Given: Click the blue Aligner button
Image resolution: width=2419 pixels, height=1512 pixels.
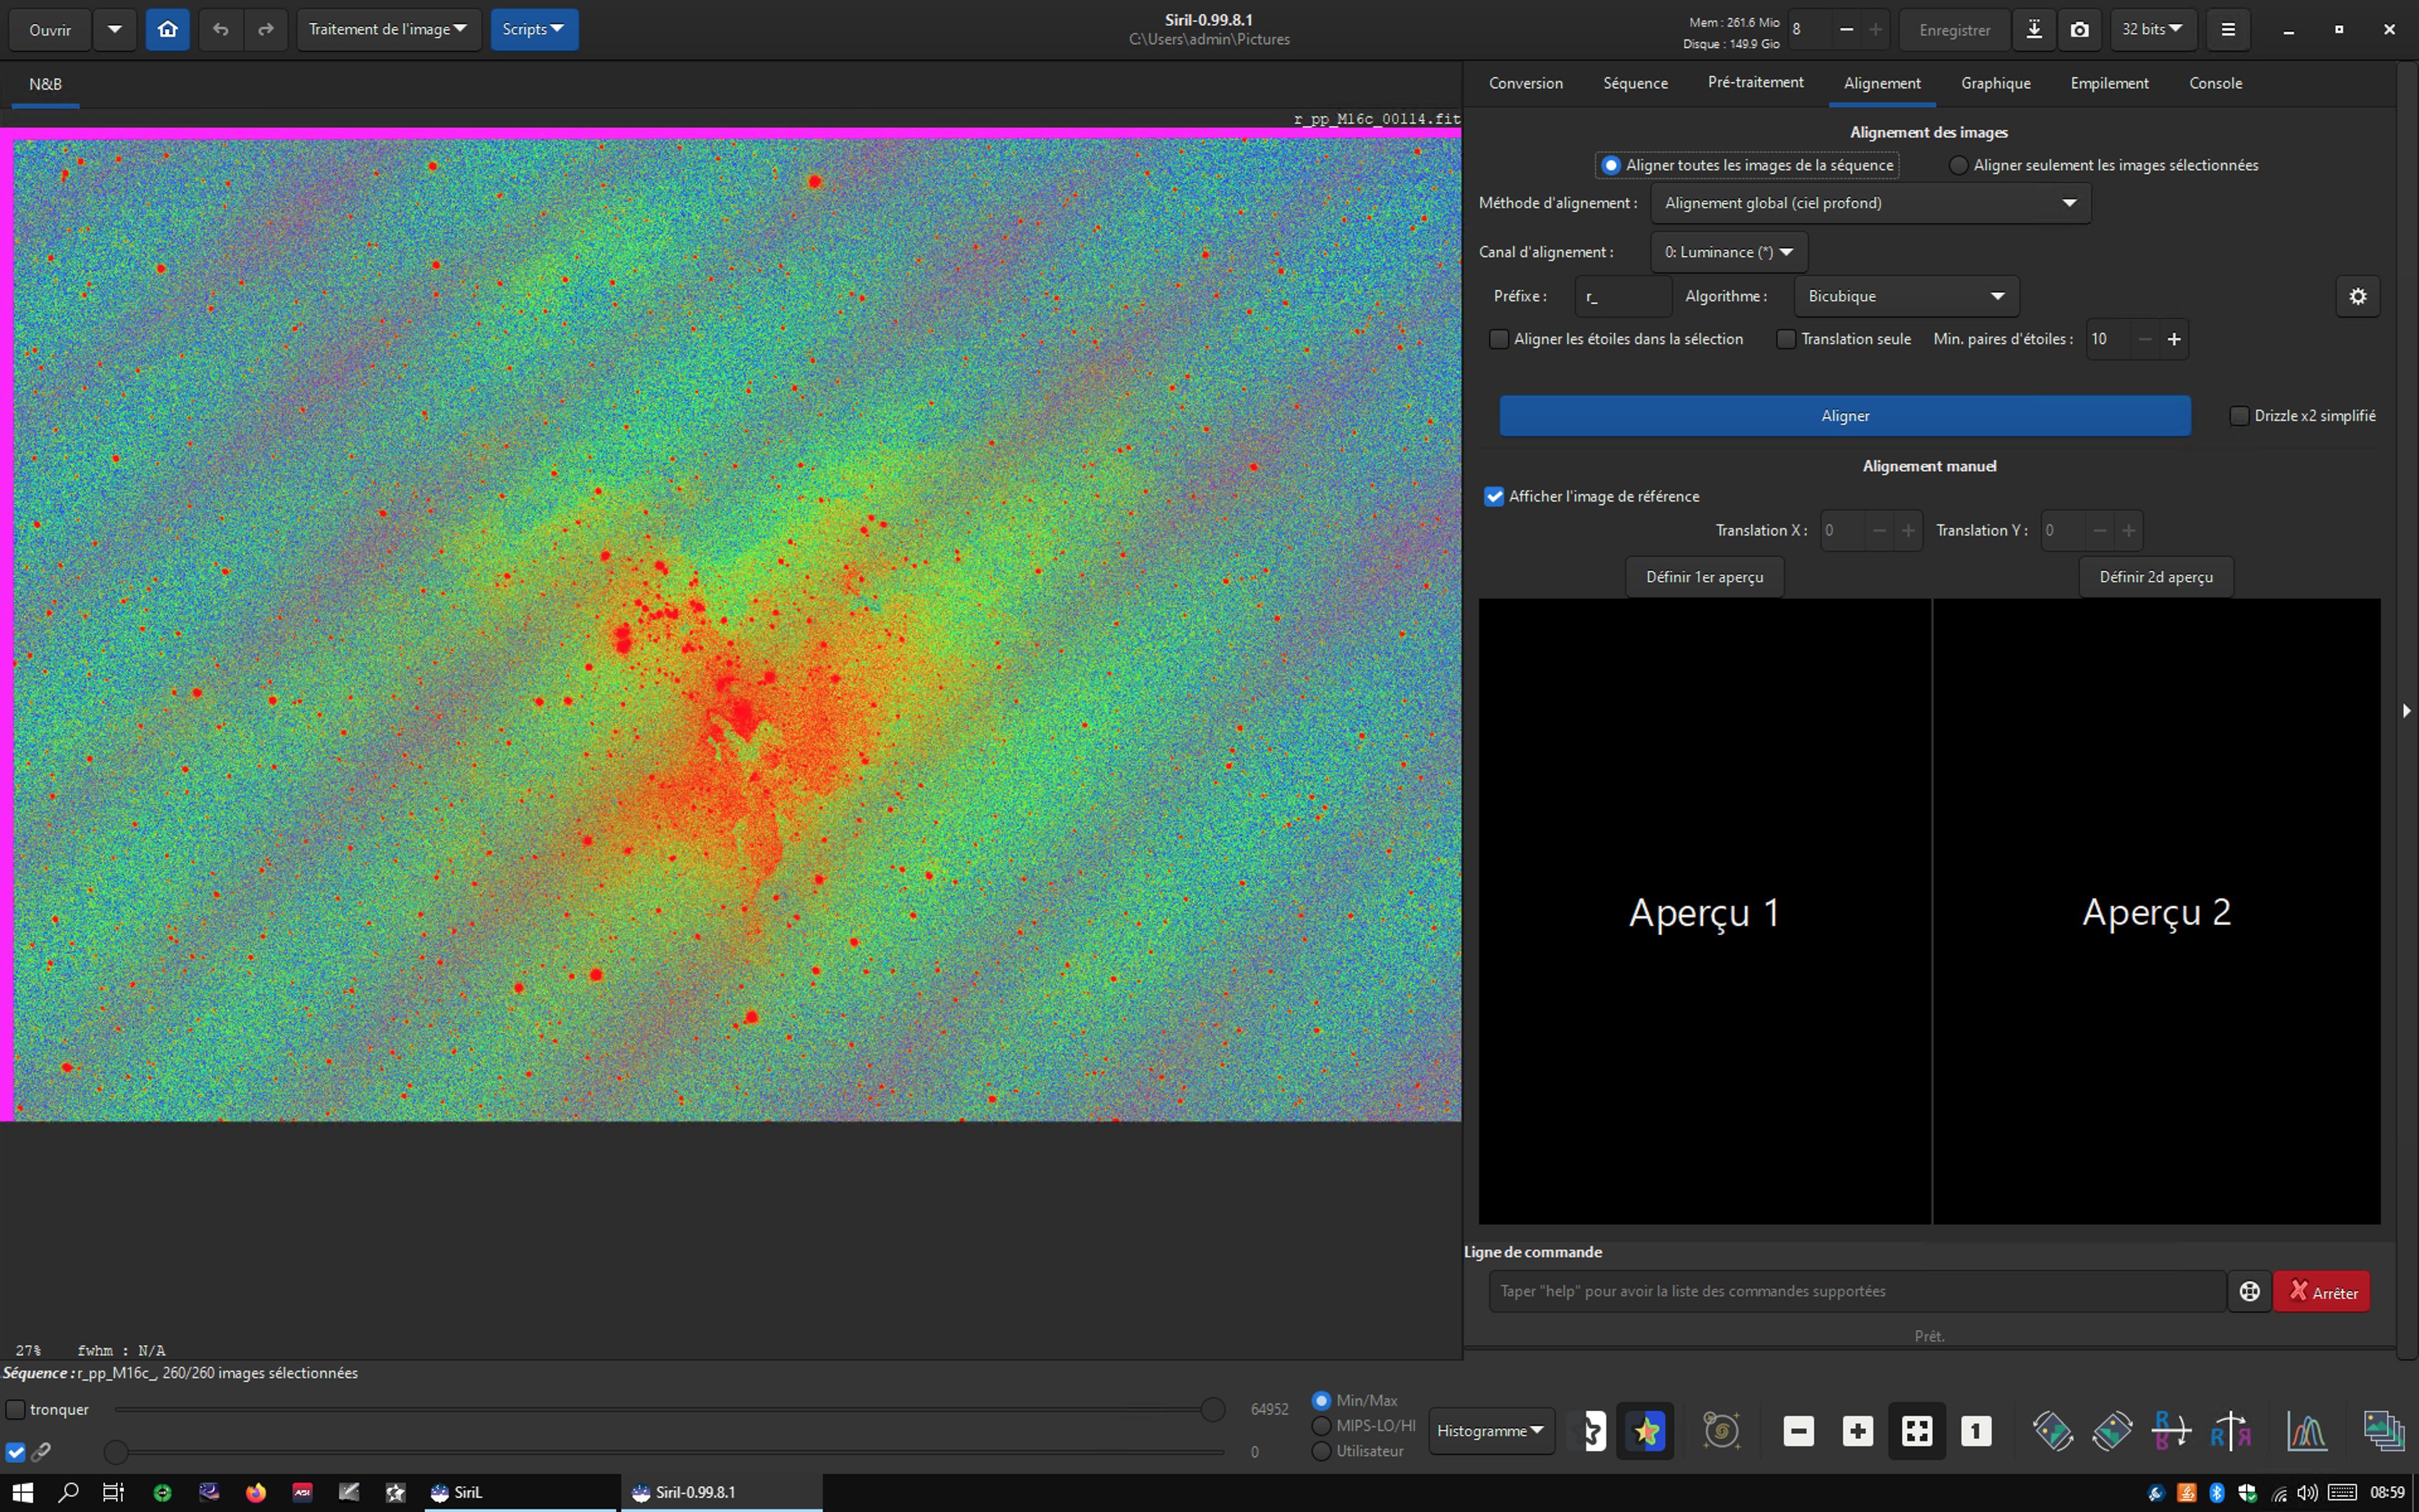Looking at the screenshot, I should (x=1844, y=416).
